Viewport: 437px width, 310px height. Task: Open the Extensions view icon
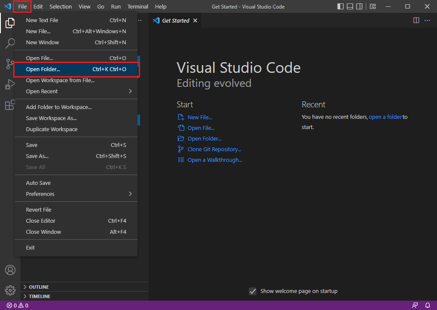pyautogui.click(x=10, y=105)
